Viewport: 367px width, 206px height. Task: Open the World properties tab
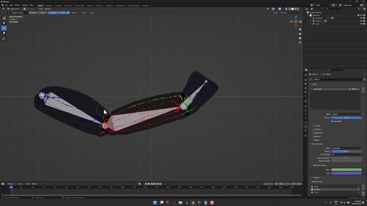coord(306,96)
